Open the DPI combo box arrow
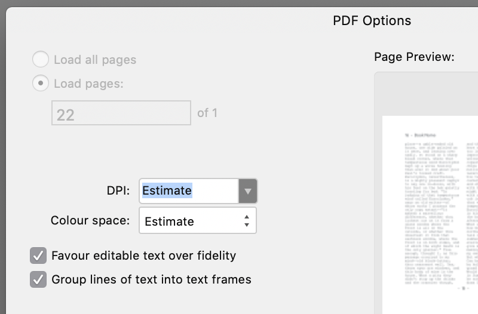478x314 pixels. 248,191
